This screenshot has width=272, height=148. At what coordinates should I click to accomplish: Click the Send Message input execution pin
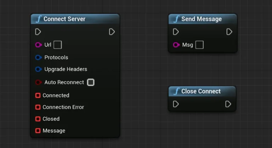tap(176, 32)
